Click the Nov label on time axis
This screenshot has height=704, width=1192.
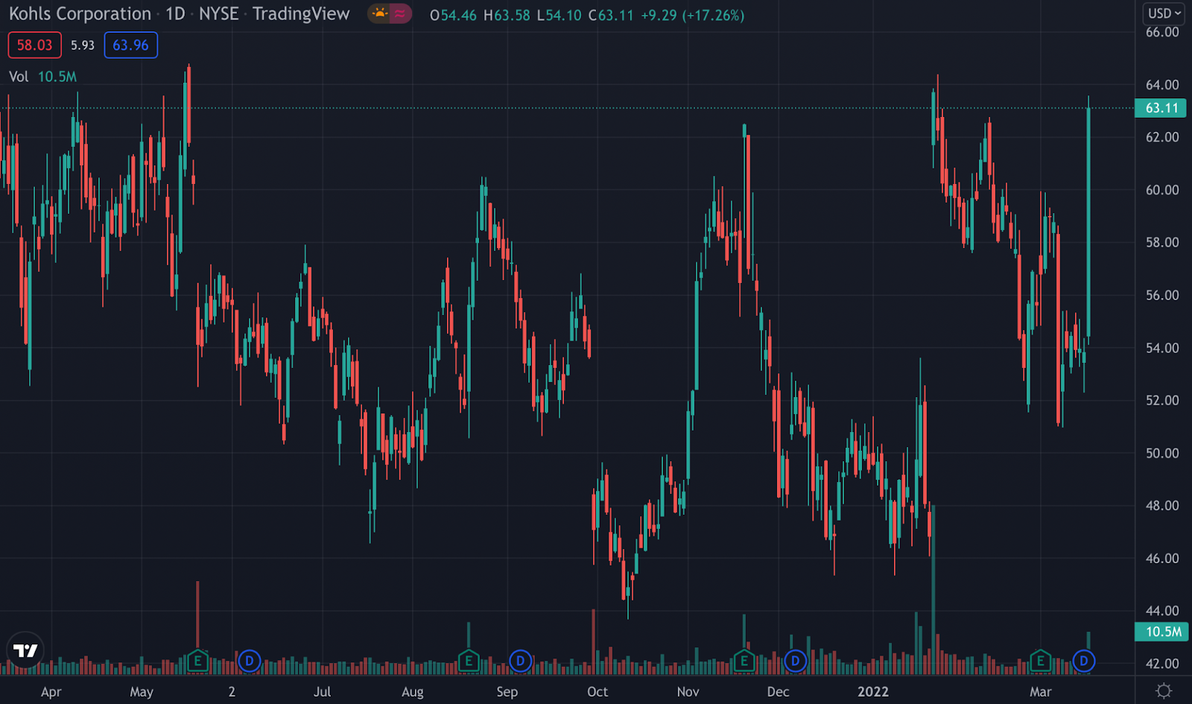(688, 691)
